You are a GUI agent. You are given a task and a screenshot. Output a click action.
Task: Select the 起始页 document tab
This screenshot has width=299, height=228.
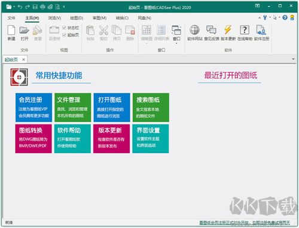pos(11,59)
